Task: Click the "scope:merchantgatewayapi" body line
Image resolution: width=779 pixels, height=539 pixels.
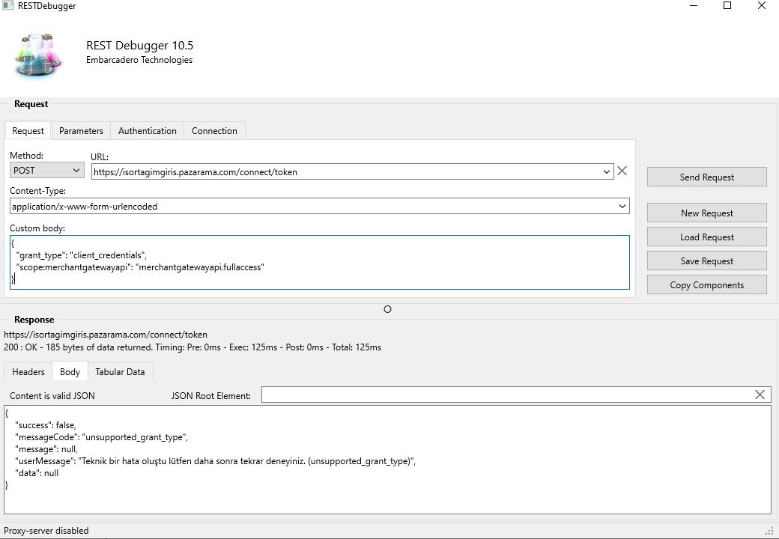Action: (x=140, y=267)
